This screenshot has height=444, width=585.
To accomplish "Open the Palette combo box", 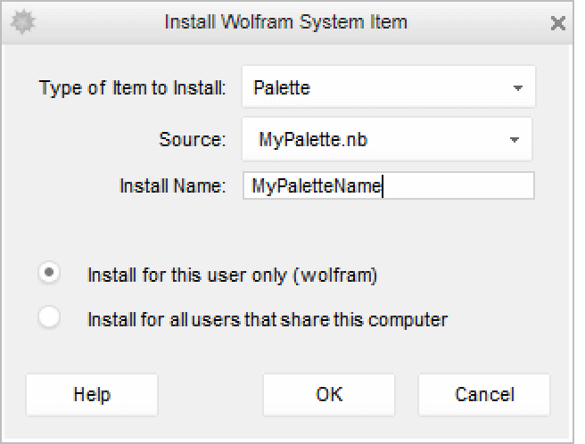I will (375, 87).
